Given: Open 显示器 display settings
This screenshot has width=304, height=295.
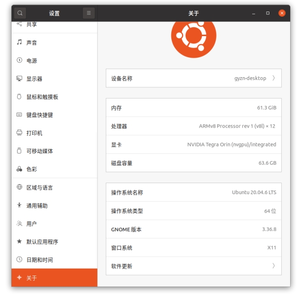Looking at the screenshot, I should pyautogui.click(x=55, y=79).
